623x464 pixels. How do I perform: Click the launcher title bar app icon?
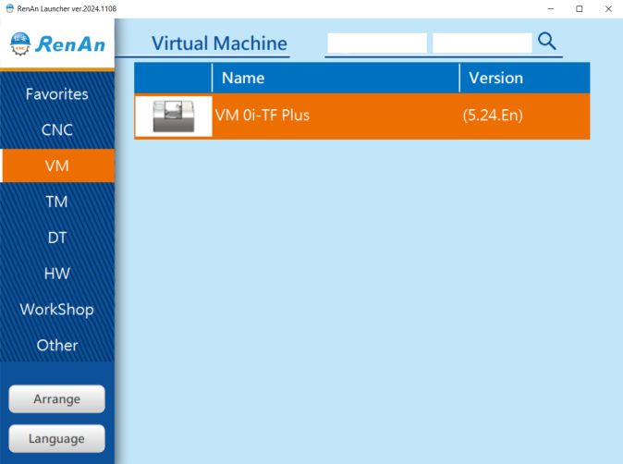click(9, 8)
